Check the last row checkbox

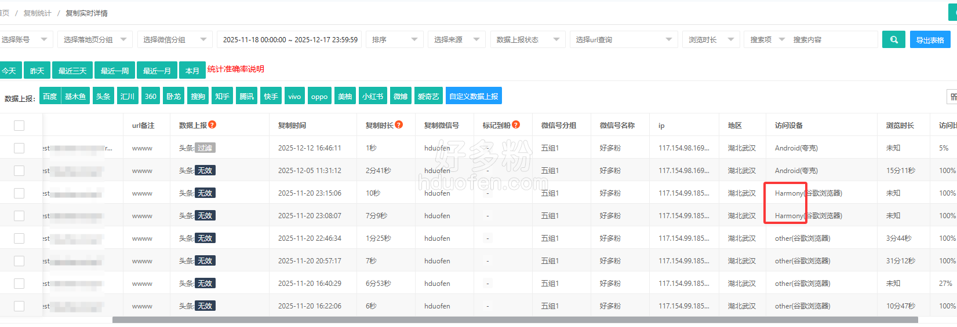pos(19,306)
